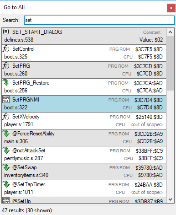Click the function icon next to SetControl
The height and width of the screenshot is (215, 176).
click(x=6, y=49)
